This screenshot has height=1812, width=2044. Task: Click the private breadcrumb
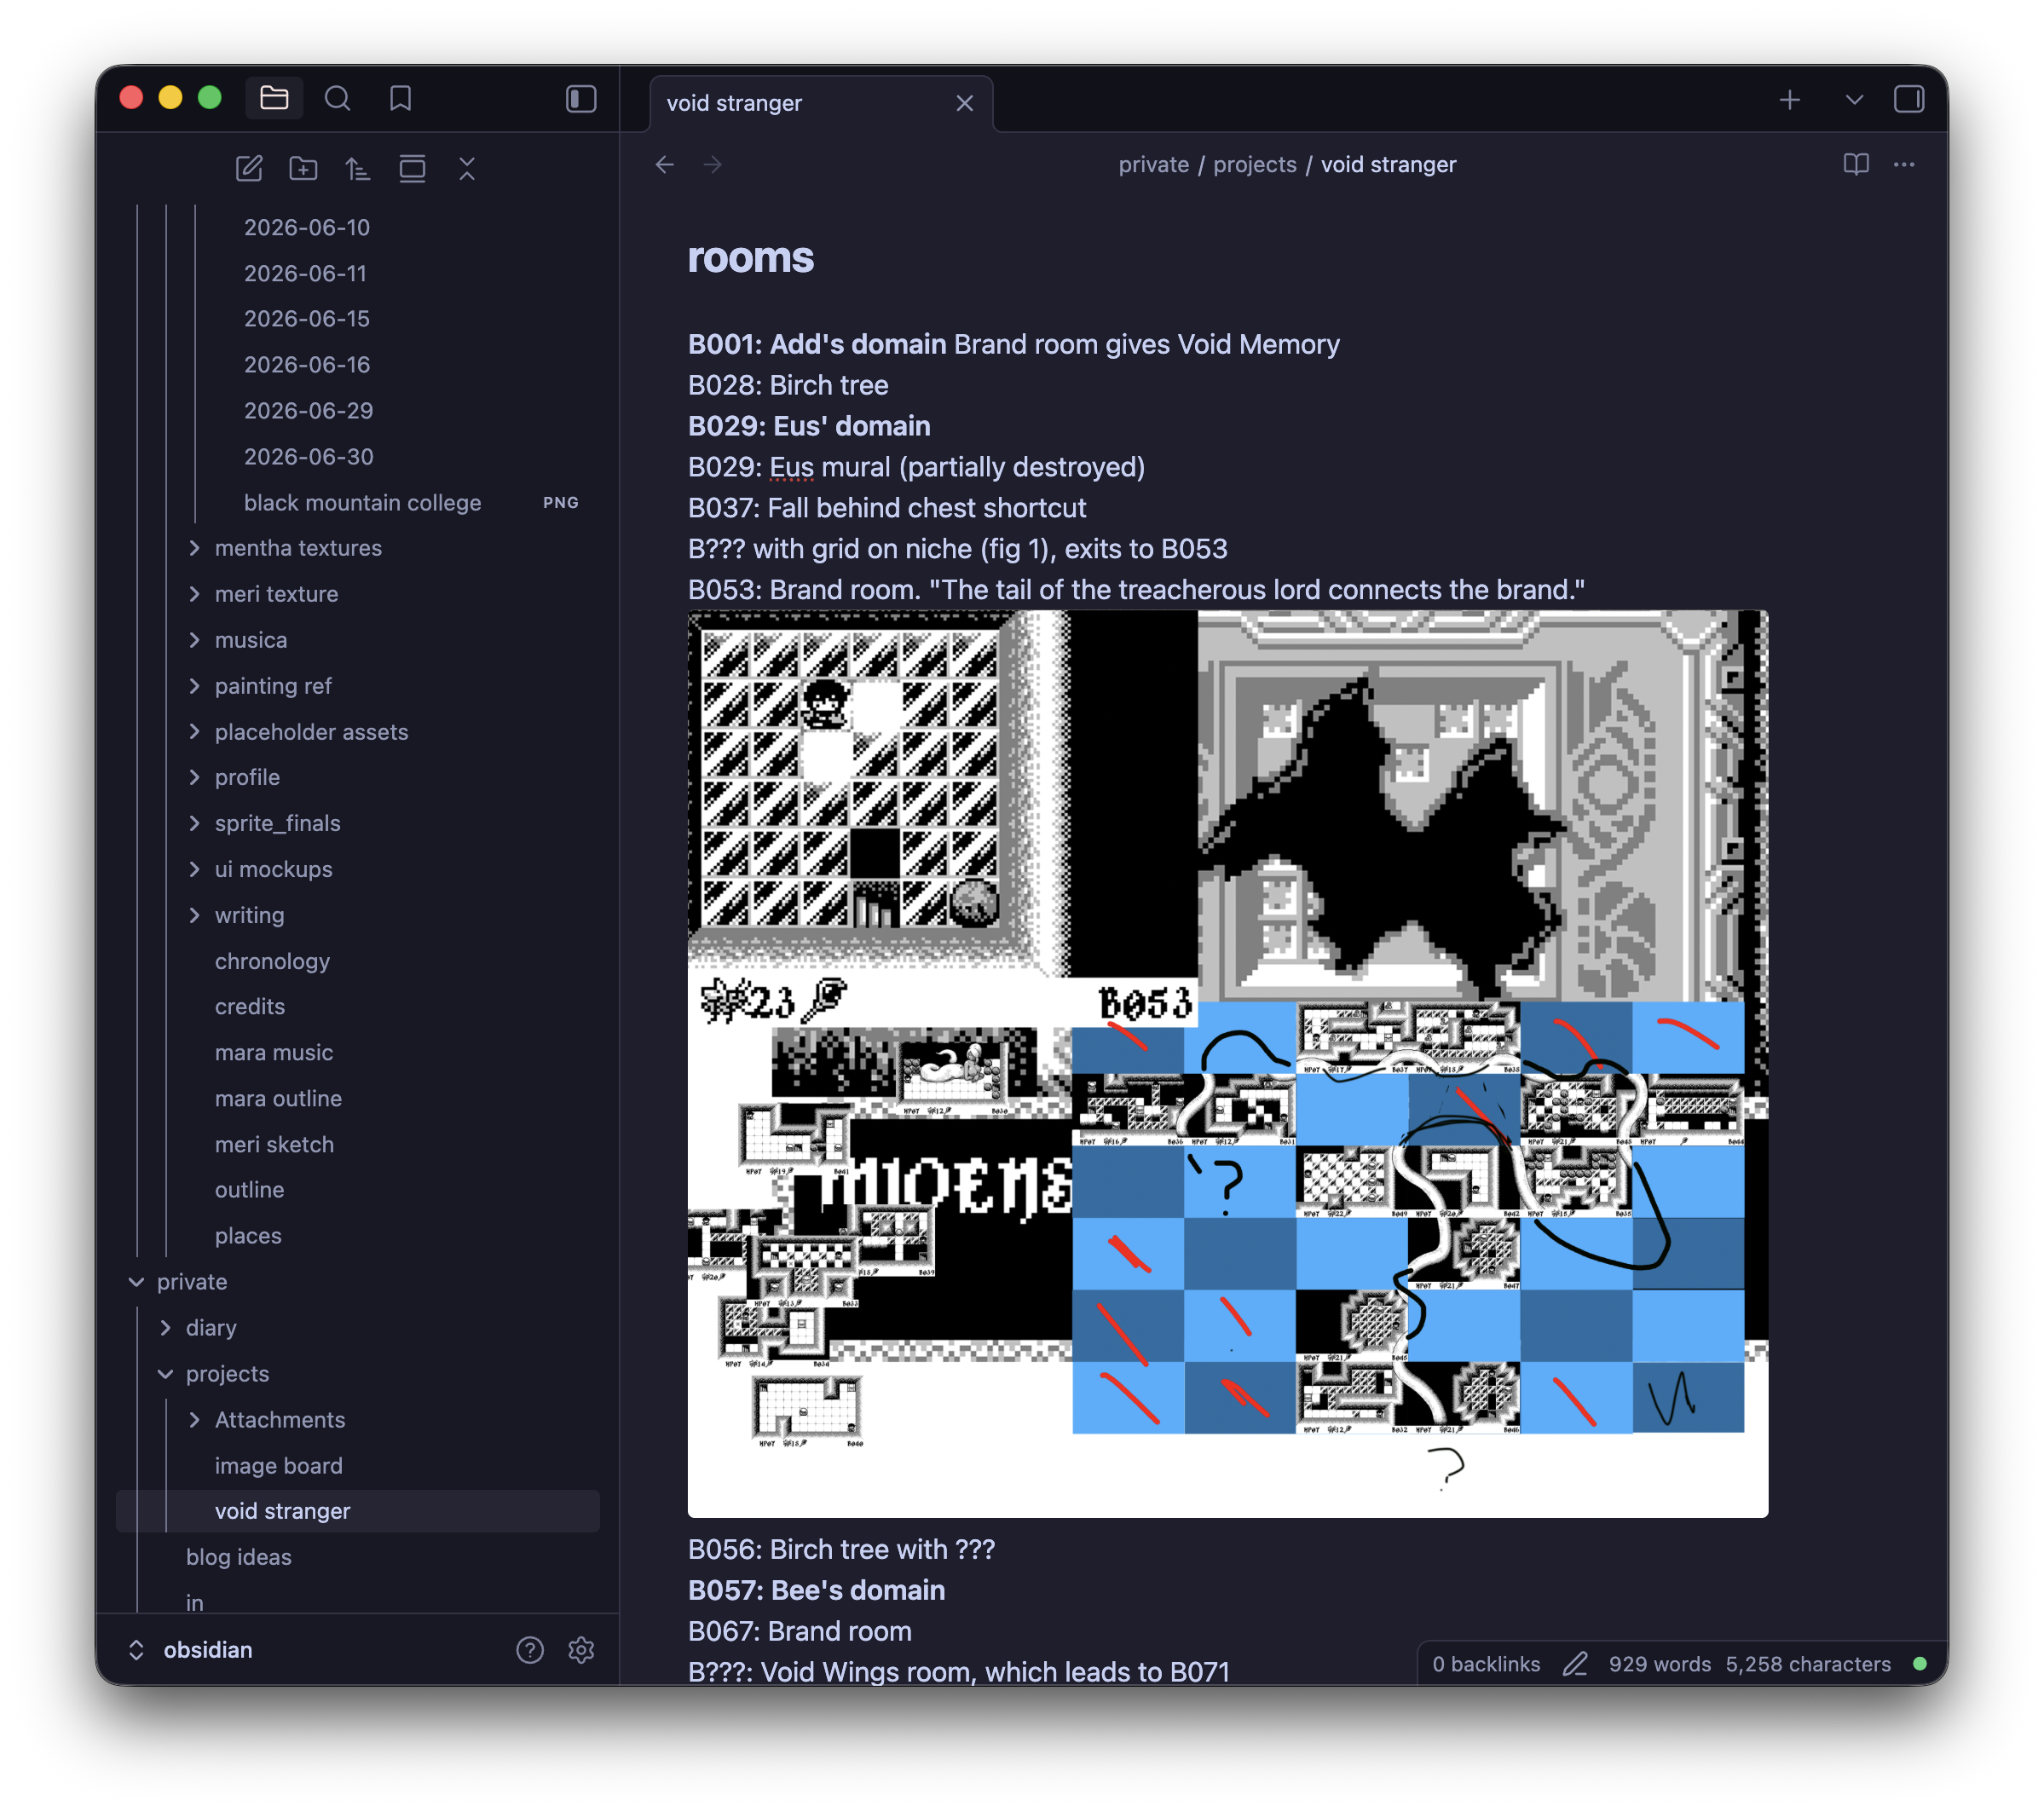coord(1153,164)
